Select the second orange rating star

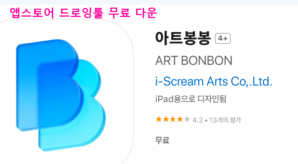pyautogui.click(x=166, y=120)
